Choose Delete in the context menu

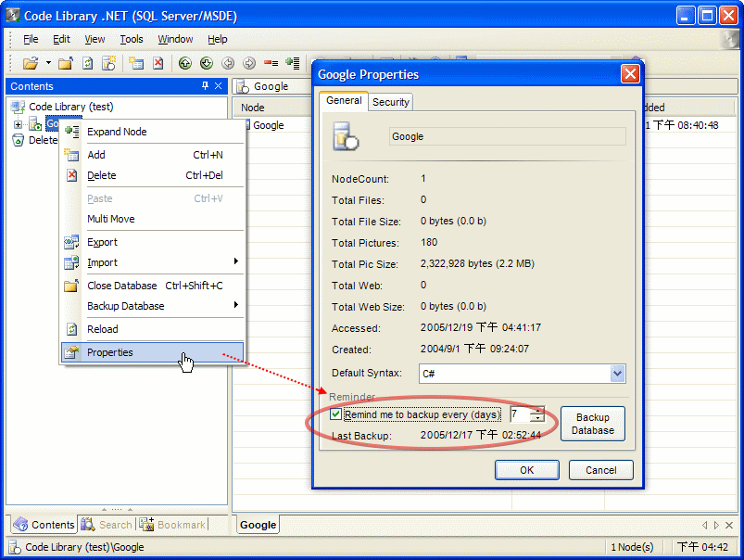[152, 175]
